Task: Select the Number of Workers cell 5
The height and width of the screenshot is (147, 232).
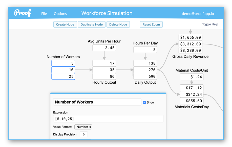Action: click(x=63, y=63)
